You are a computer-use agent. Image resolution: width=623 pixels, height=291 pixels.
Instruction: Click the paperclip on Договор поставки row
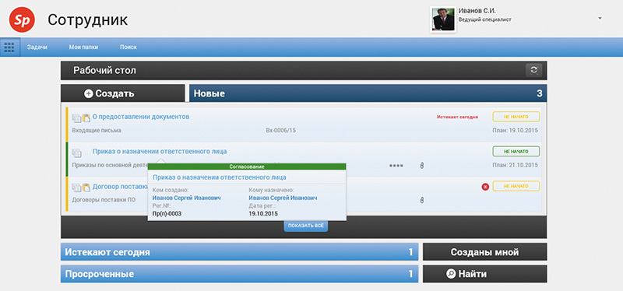(x=422, y=200)
